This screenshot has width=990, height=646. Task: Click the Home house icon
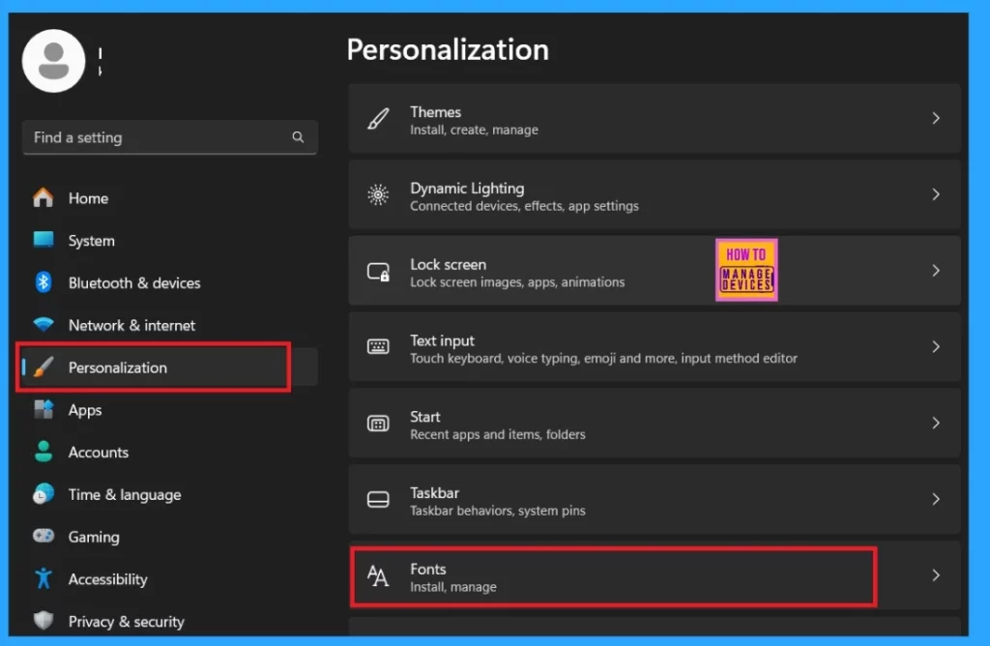click(x=43, y=197)
